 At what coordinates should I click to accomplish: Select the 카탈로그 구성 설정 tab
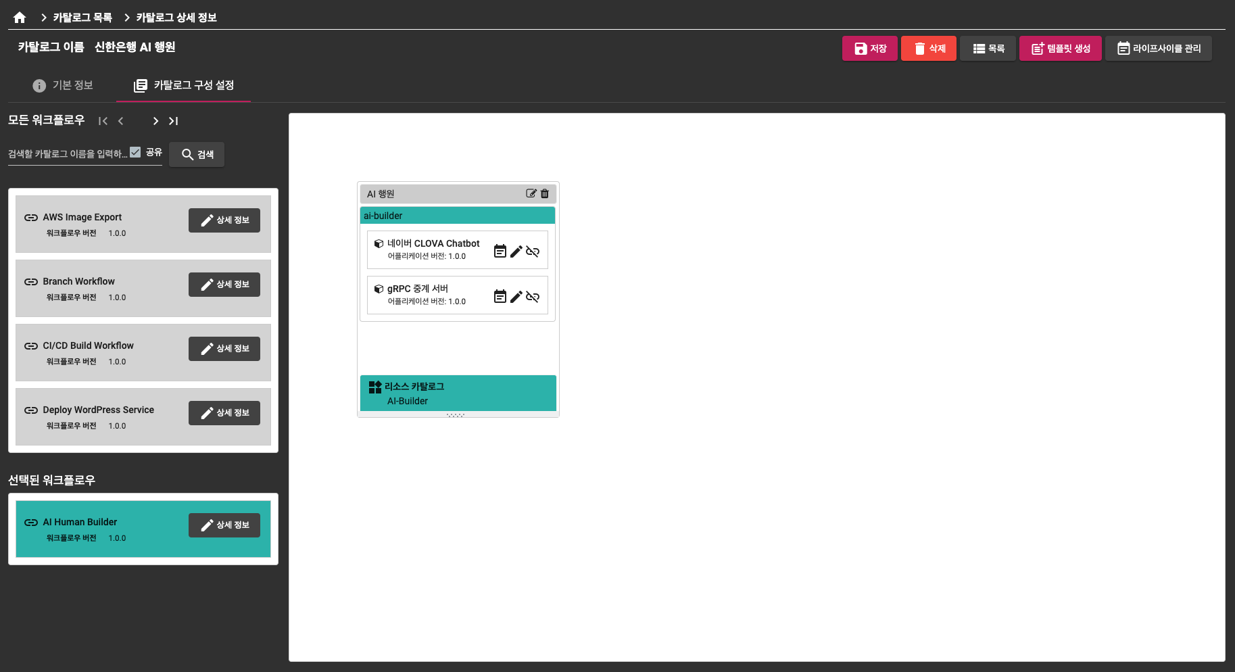tap(184, 85)
